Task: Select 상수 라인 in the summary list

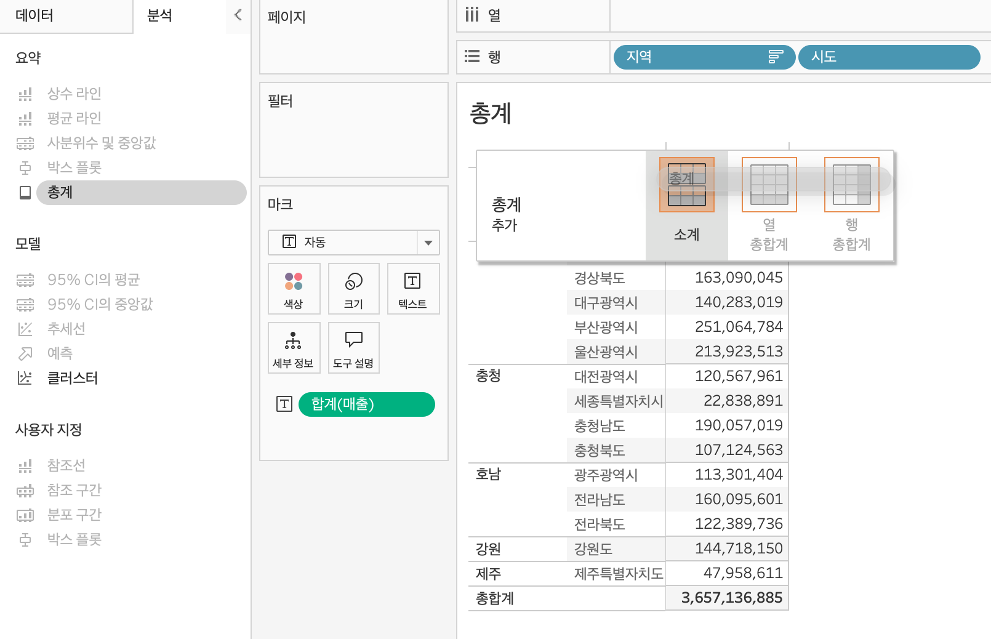Action: (x=74, y=94)
